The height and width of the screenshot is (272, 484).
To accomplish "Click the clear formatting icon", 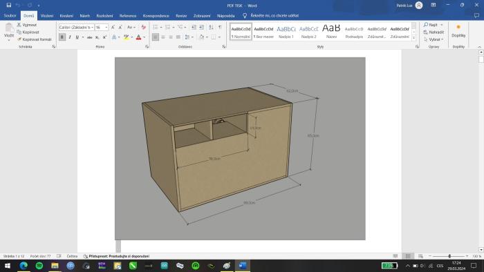I will pos(144,27).
